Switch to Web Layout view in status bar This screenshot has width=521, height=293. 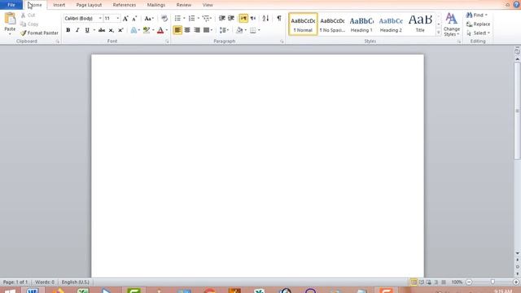429,282
